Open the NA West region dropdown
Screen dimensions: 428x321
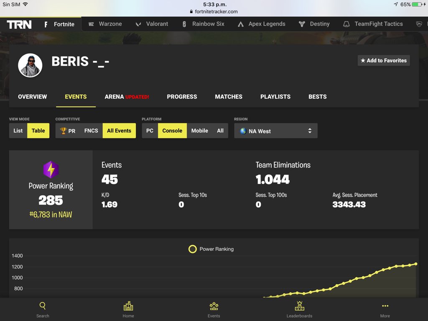[276, 131]
